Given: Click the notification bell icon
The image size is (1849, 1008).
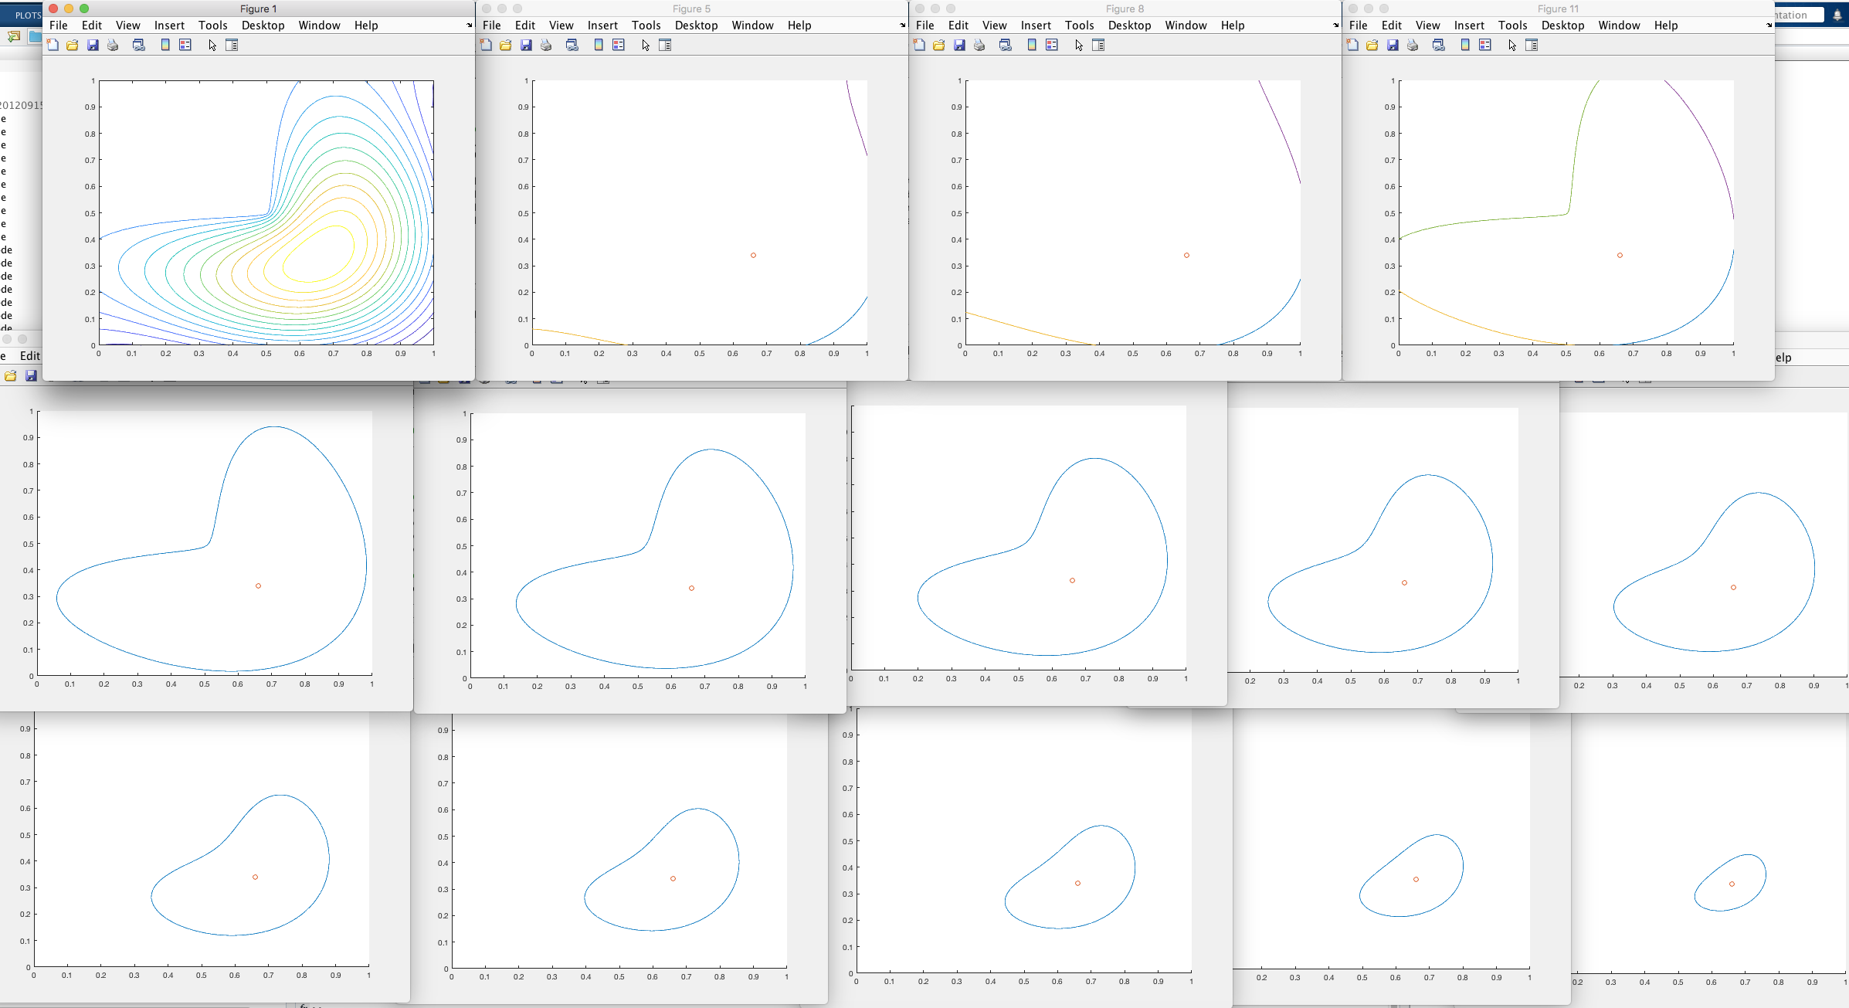Looking at the screenshot, I should (1837, 15).
